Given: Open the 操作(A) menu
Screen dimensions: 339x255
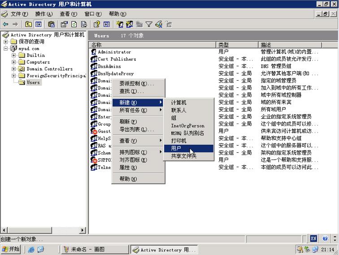Looking at the screenshot, I should tap(44, 14).
